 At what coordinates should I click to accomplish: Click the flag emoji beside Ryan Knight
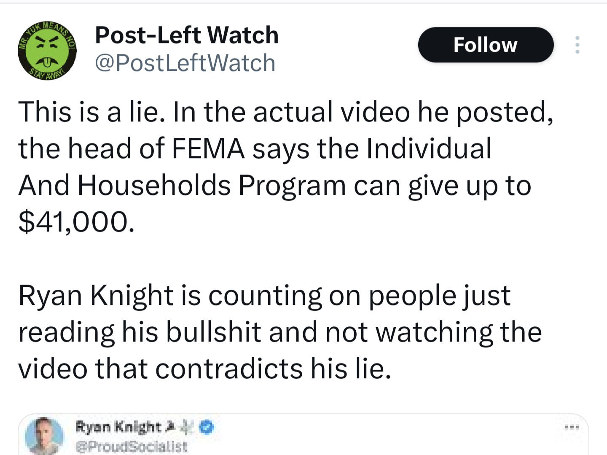[x=169, y=427]
